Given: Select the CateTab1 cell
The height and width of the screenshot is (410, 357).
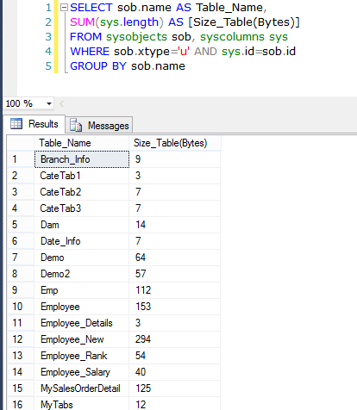Looking at the screenshot, I should pos(82,176).
